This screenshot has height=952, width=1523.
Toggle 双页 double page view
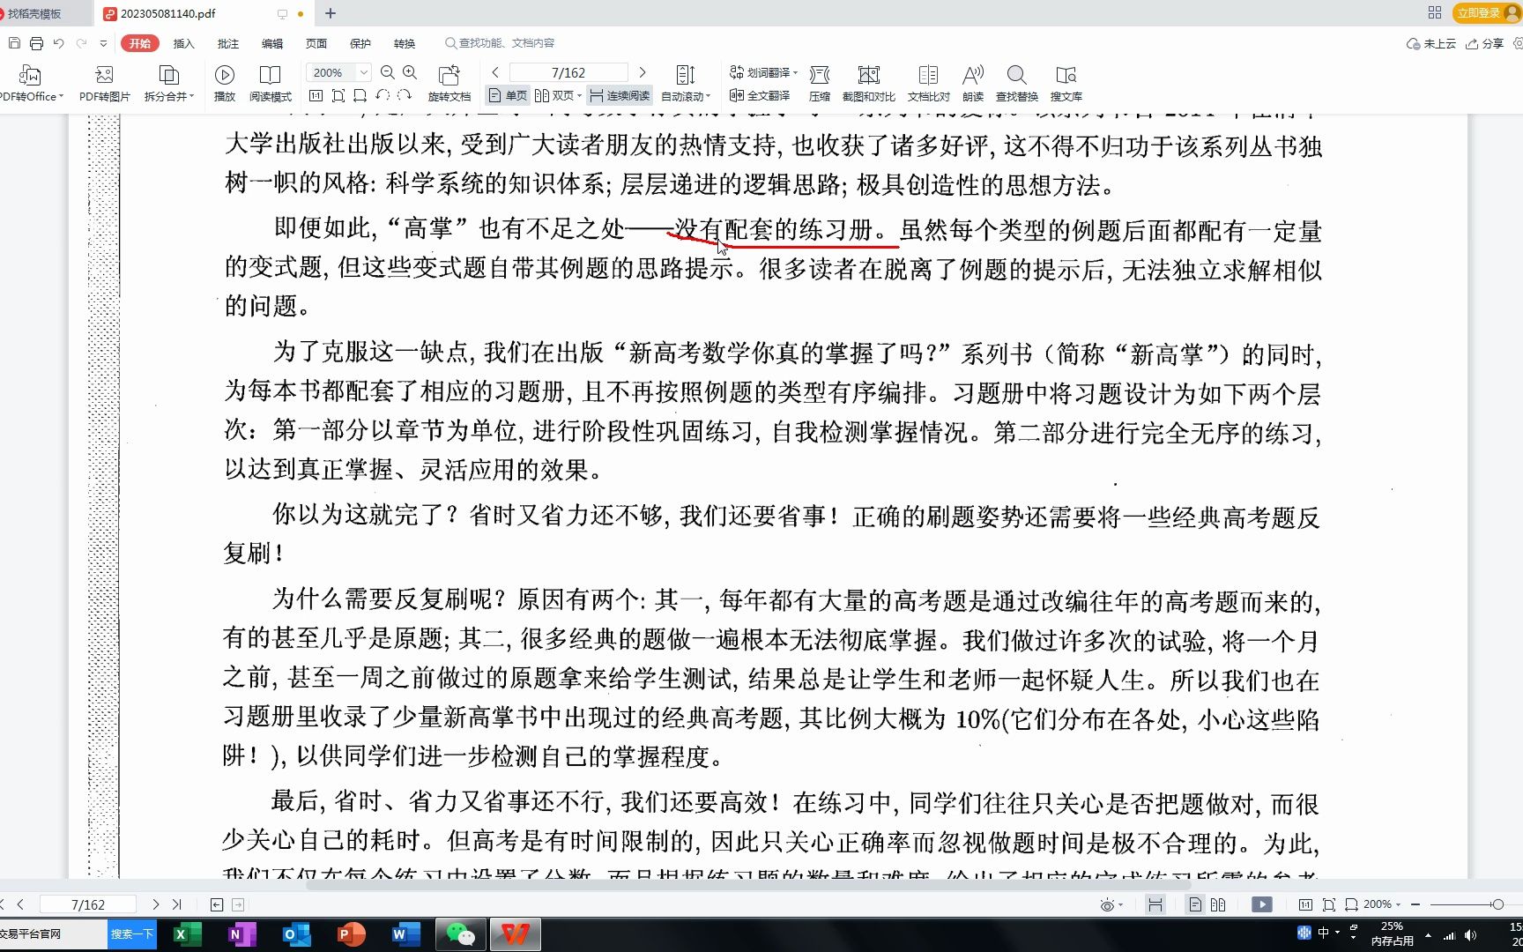(554, 95)
